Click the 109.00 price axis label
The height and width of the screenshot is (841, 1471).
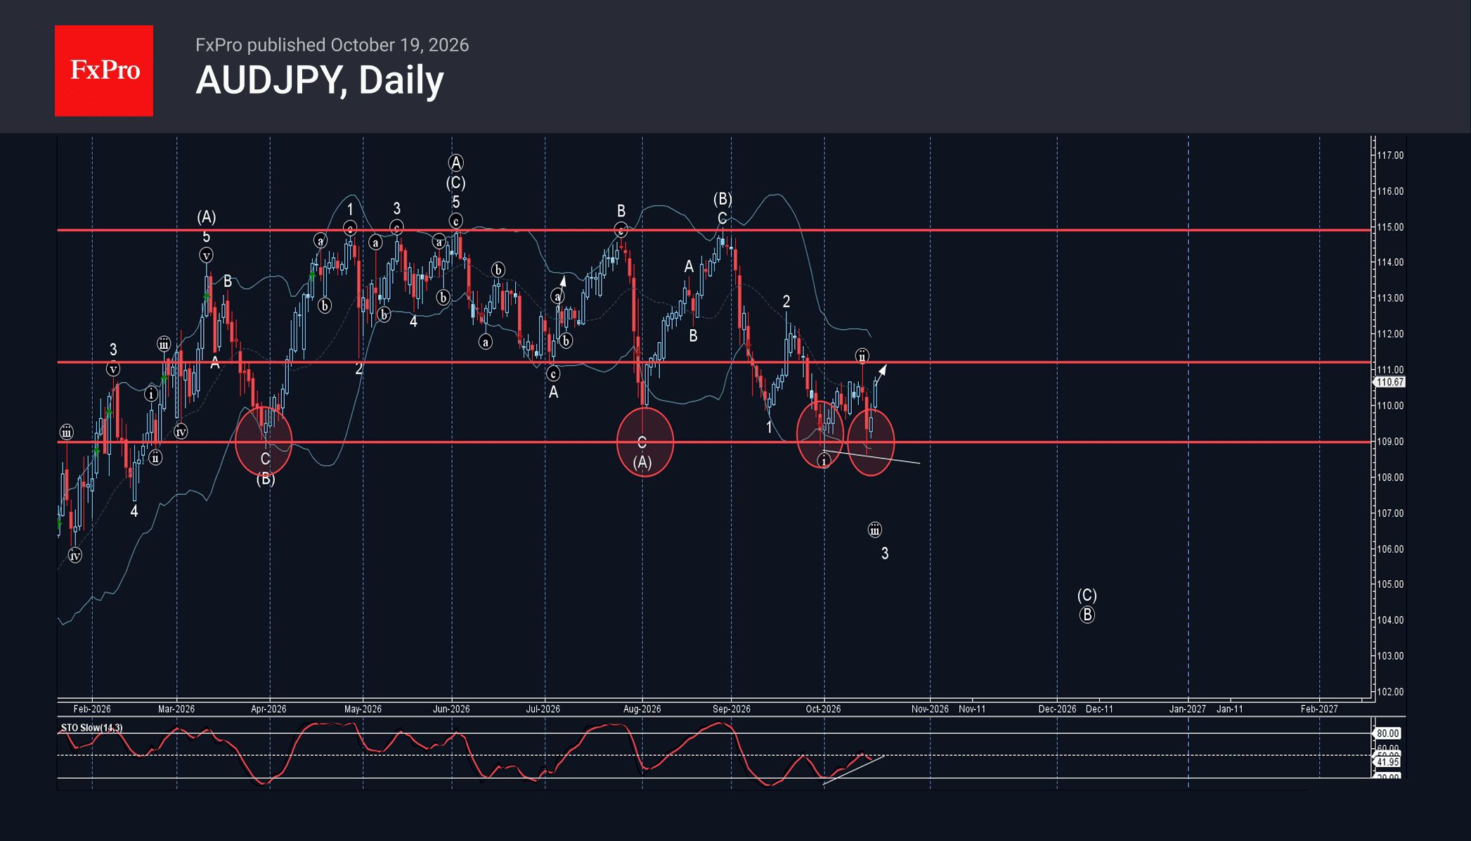pos(1390,442)
